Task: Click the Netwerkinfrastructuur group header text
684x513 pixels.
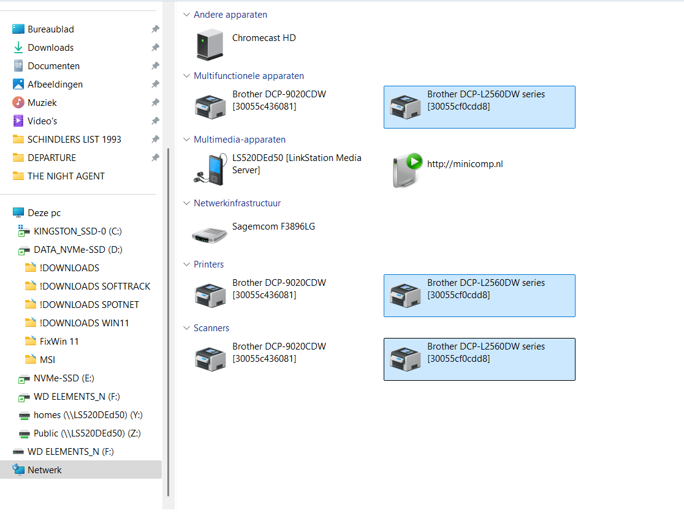Action: click(x=237, y=203)
